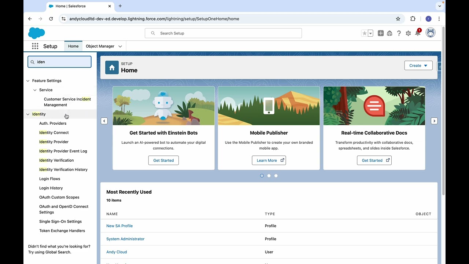Open Chrome three-dot menu
Screen dimensions: 469x264
coord(439,19)
